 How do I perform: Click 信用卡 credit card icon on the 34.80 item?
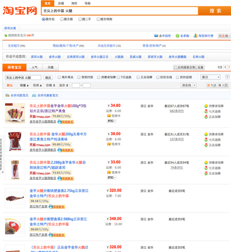click(x=109, y=116)
